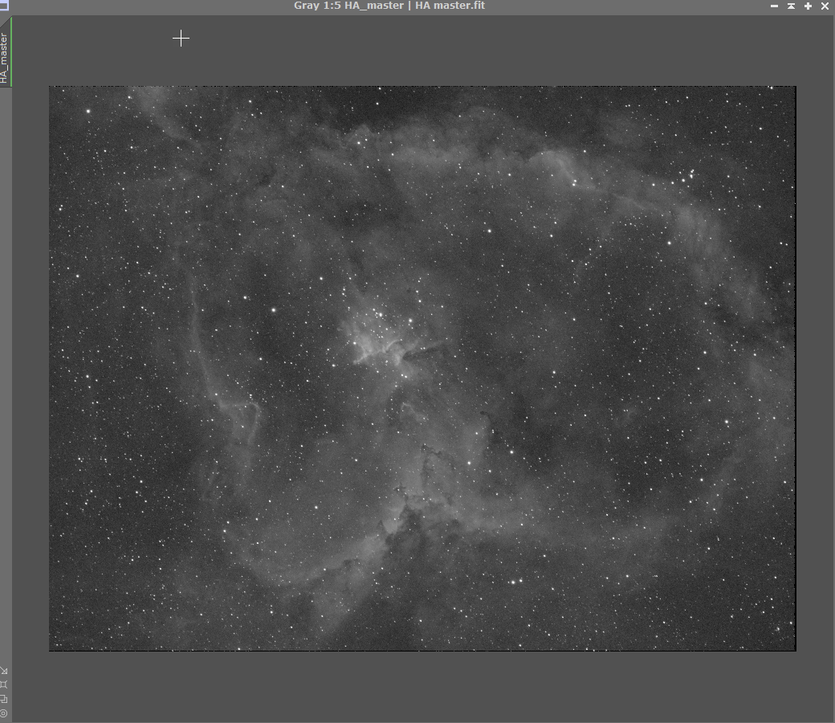Click the square with corner lines icon
Image resolution: width=835 pixels, height=723 pixels.
[4, 684]
